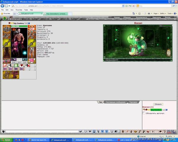Open the View menu
The width and height of the screenshot is (178, 142).
[12, 10]
